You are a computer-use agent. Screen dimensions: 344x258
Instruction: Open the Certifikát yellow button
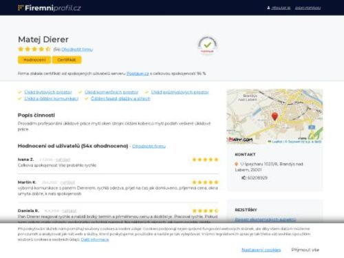(67, 60)
